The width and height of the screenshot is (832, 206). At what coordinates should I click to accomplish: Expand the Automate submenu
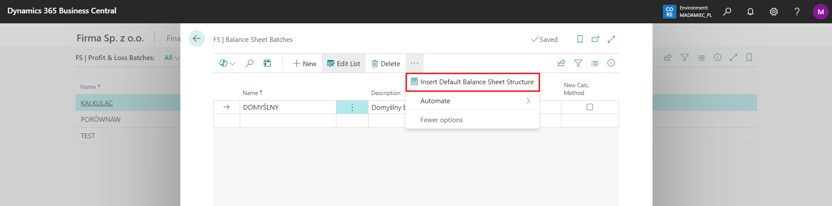coord(472,101)
